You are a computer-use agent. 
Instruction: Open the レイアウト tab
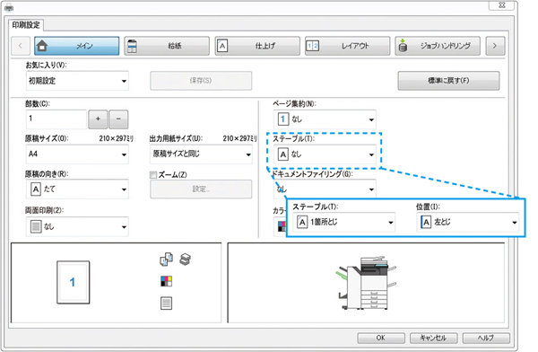point(347,46)
